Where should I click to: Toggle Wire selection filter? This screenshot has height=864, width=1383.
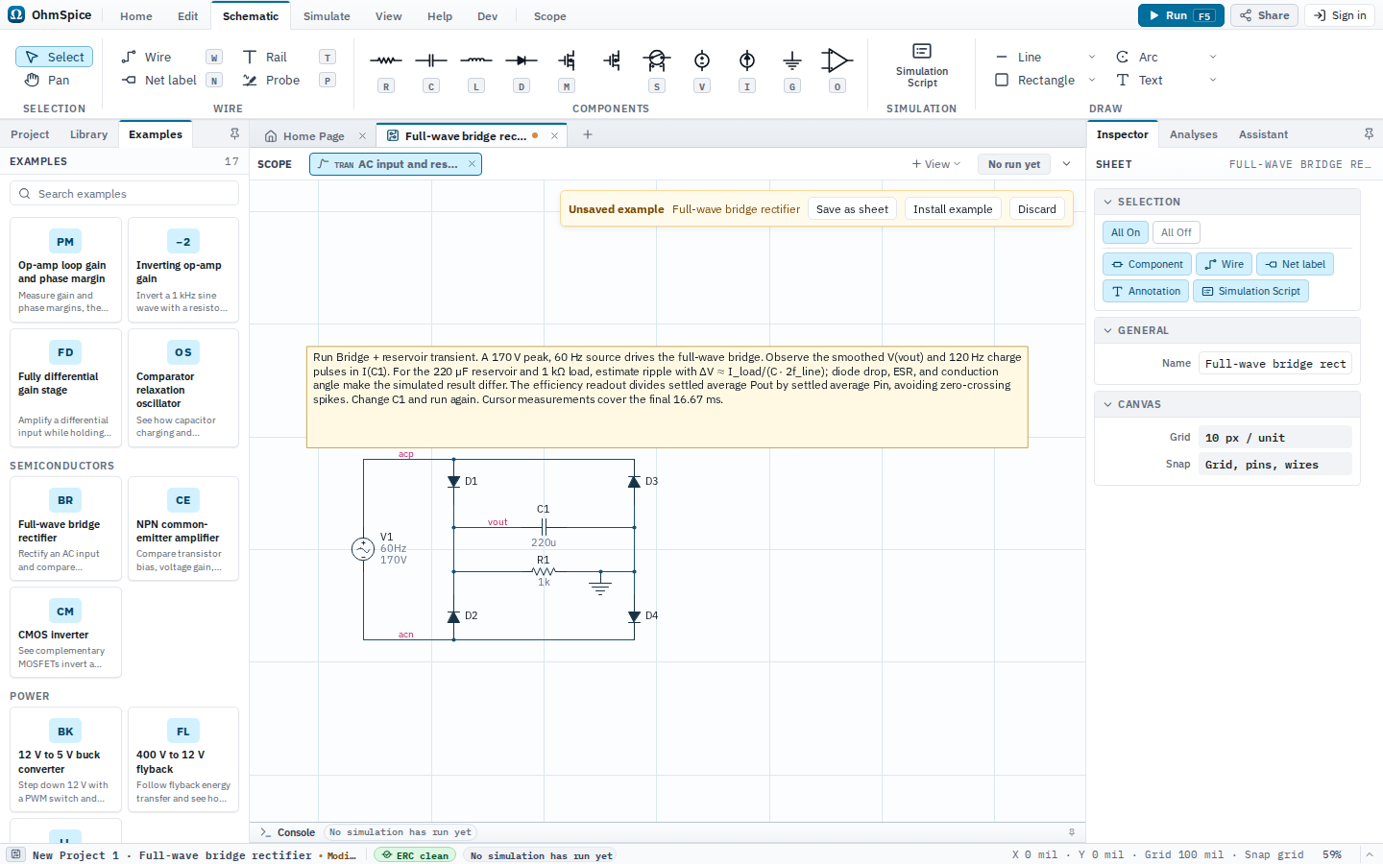coord(1224,264)
